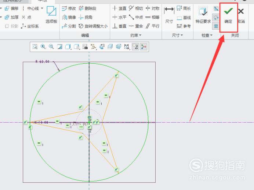Select the 分割 (Divide) tool

(69, 26)
